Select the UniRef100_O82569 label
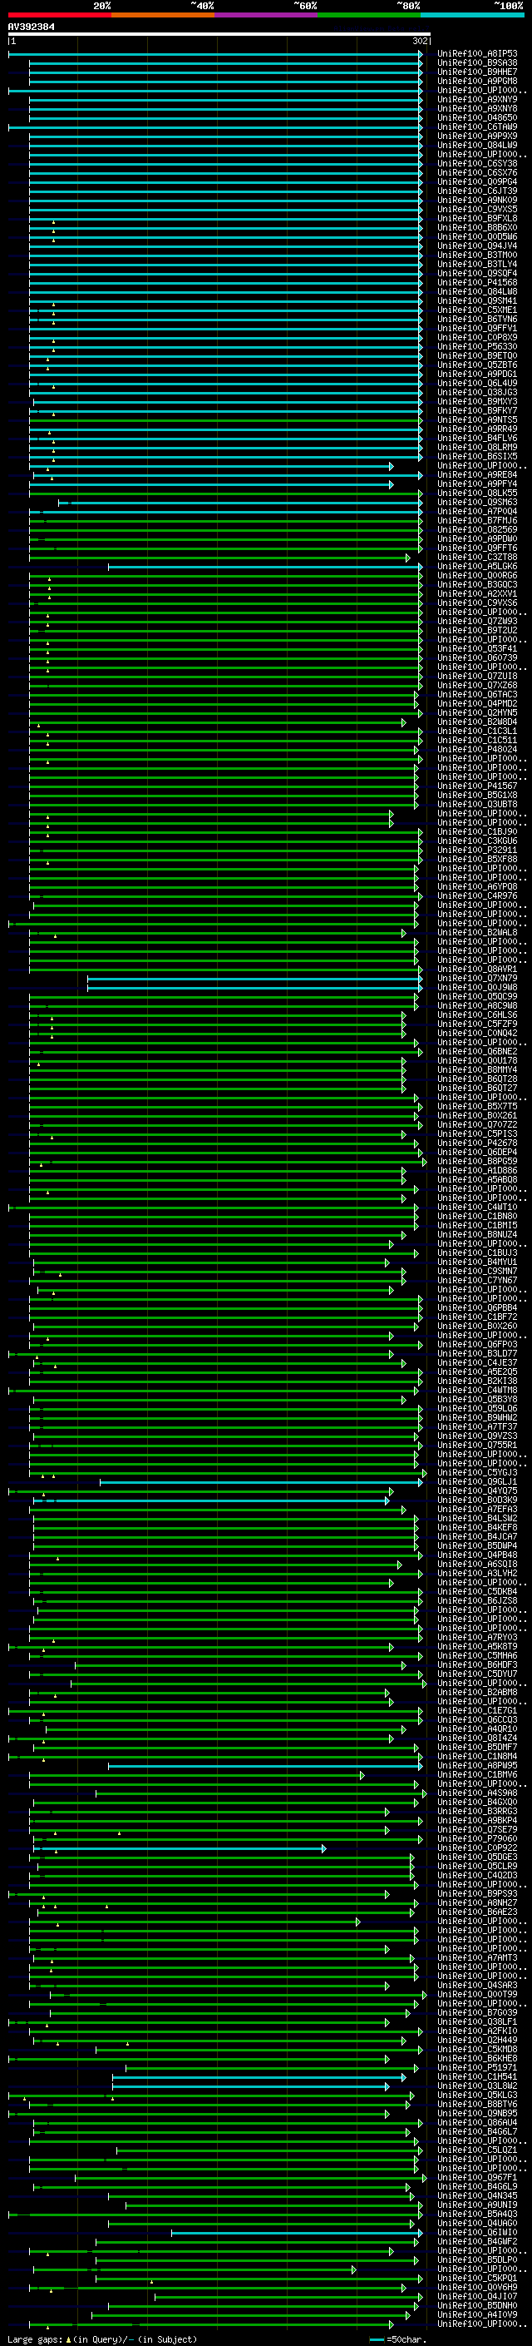Viewport: 532px width, 2346px height. tap(477, 529)
